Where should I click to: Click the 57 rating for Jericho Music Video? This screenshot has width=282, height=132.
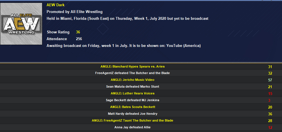[270, 80]
